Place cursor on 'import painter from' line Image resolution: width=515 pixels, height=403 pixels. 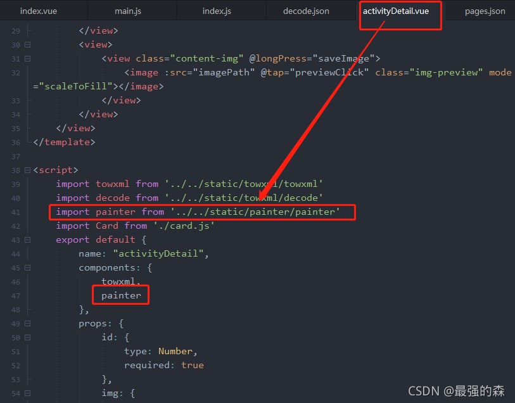click(198, 212)
